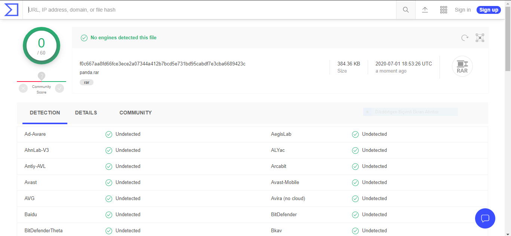Viewport: 511px width, 236px height.
Task: Click the Sign up button
Action: (489, 10)
